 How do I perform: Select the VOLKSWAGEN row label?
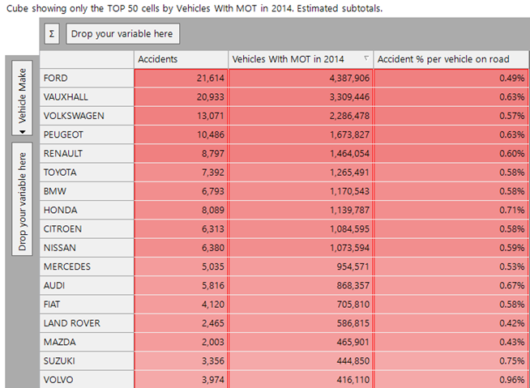pyautogui.click(x=87, y=115)
